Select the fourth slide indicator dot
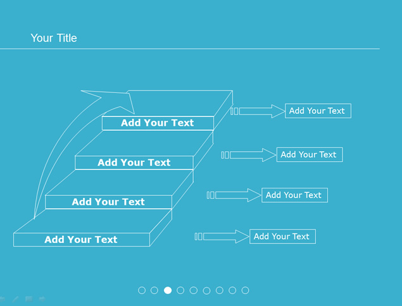Image resolution: width=402 pixels, height=306 pixels. (x=180, y=290)
